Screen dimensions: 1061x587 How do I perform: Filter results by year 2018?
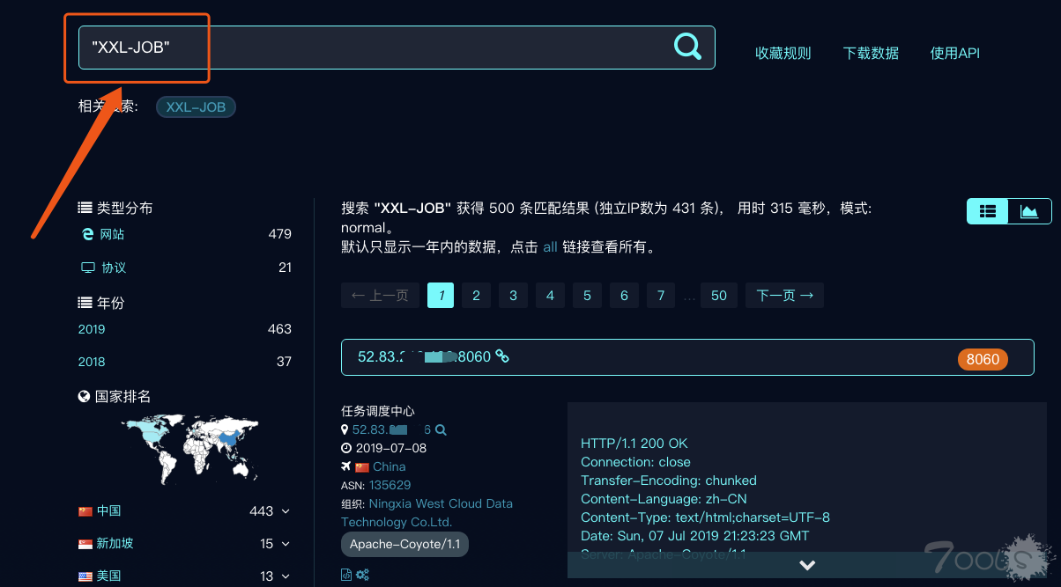pyautogui.click(x=92, y=362)
